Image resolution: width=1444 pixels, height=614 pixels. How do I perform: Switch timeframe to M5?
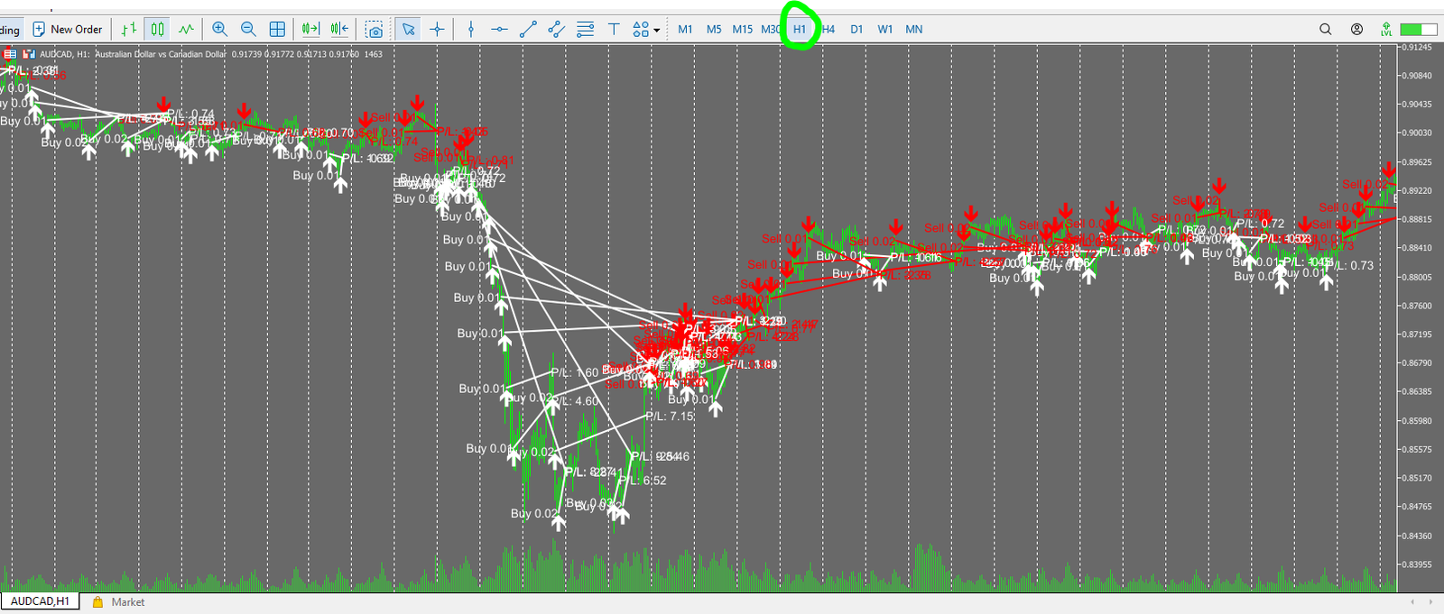pyautogui.click(x=714, y=29)
